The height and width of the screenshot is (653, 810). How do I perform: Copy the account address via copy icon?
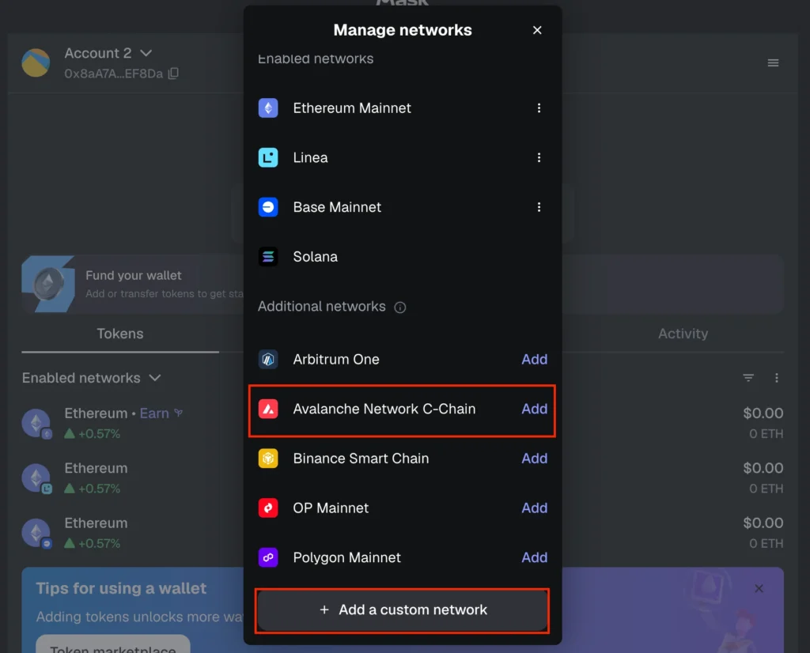tap(173, 74)
